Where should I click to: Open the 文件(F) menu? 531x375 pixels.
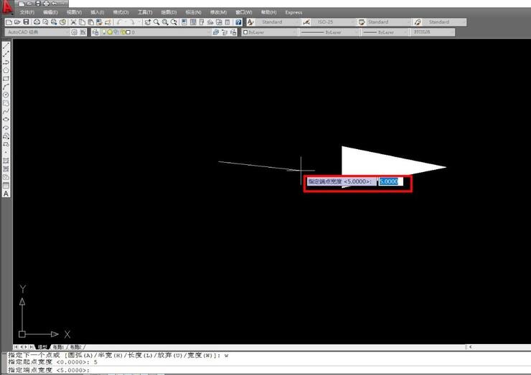[27, 12]
